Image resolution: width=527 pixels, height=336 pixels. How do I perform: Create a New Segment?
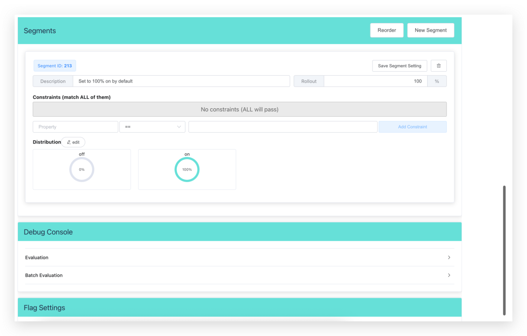tap(431, 30)
